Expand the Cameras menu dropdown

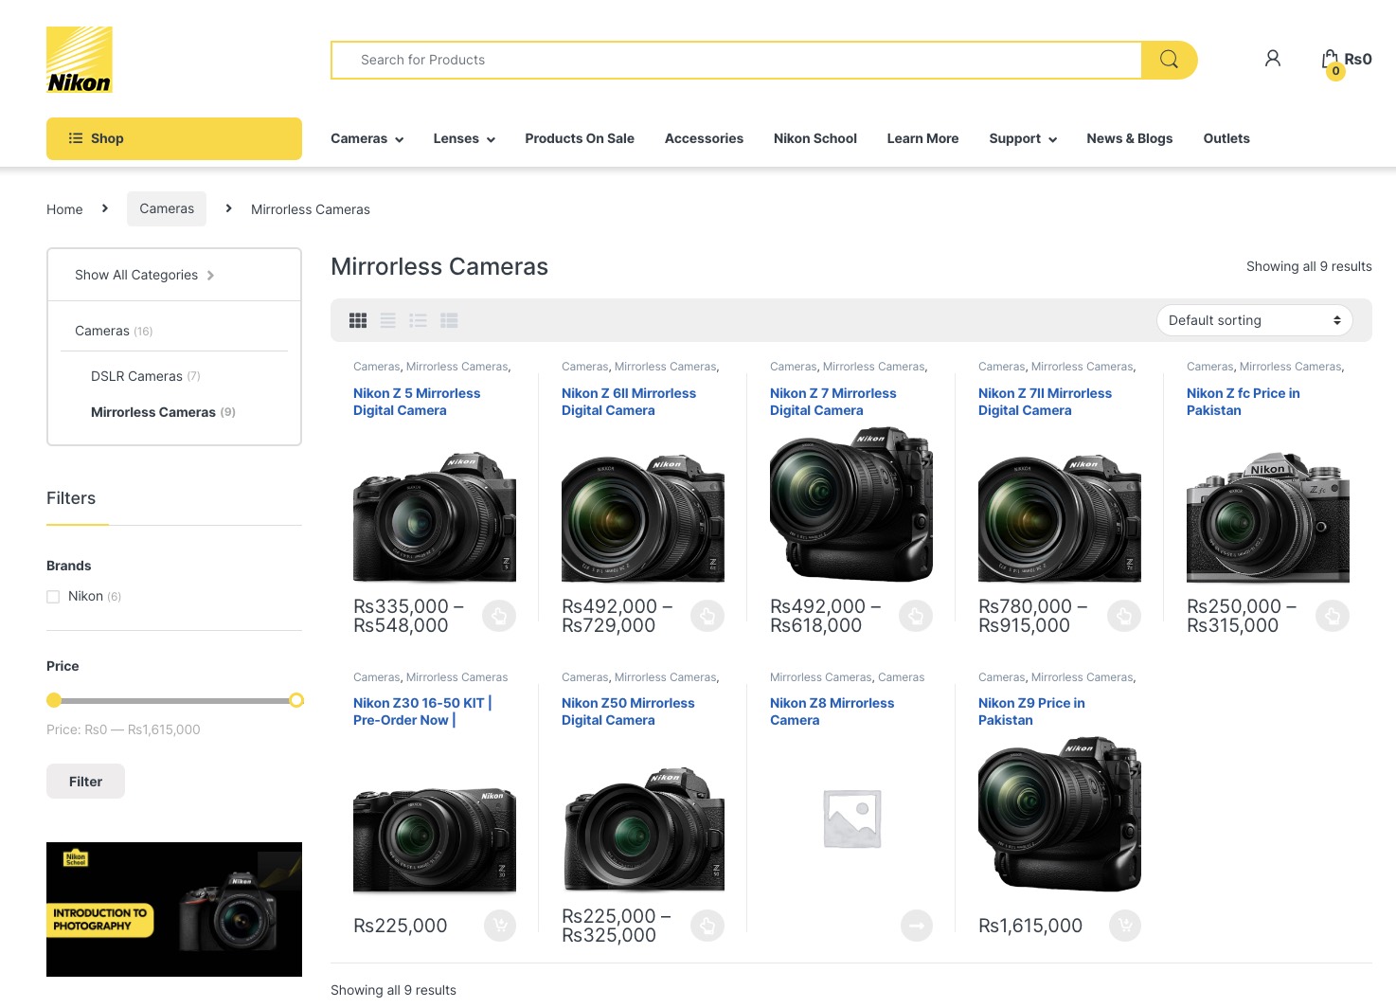click(367, 138)
